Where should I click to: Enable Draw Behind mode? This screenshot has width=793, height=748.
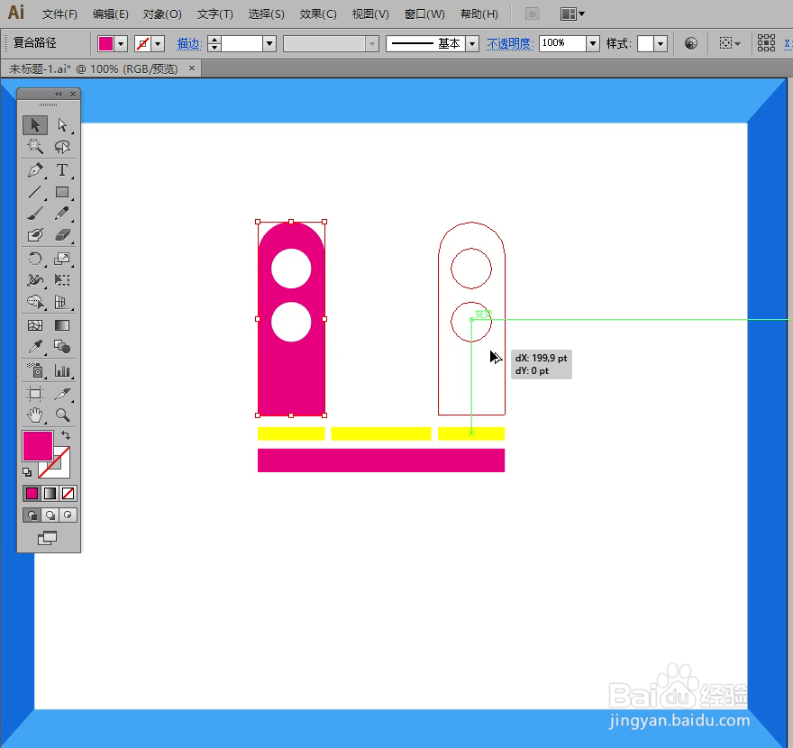pos(50,515)
